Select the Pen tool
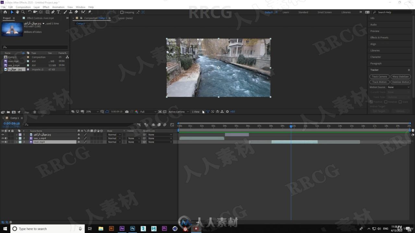 pyautogui.click(x=53, y=12)
